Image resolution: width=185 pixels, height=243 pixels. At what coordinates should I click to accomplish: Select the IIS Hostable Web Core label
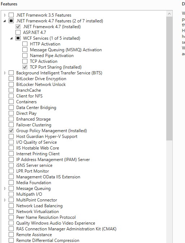38,148
